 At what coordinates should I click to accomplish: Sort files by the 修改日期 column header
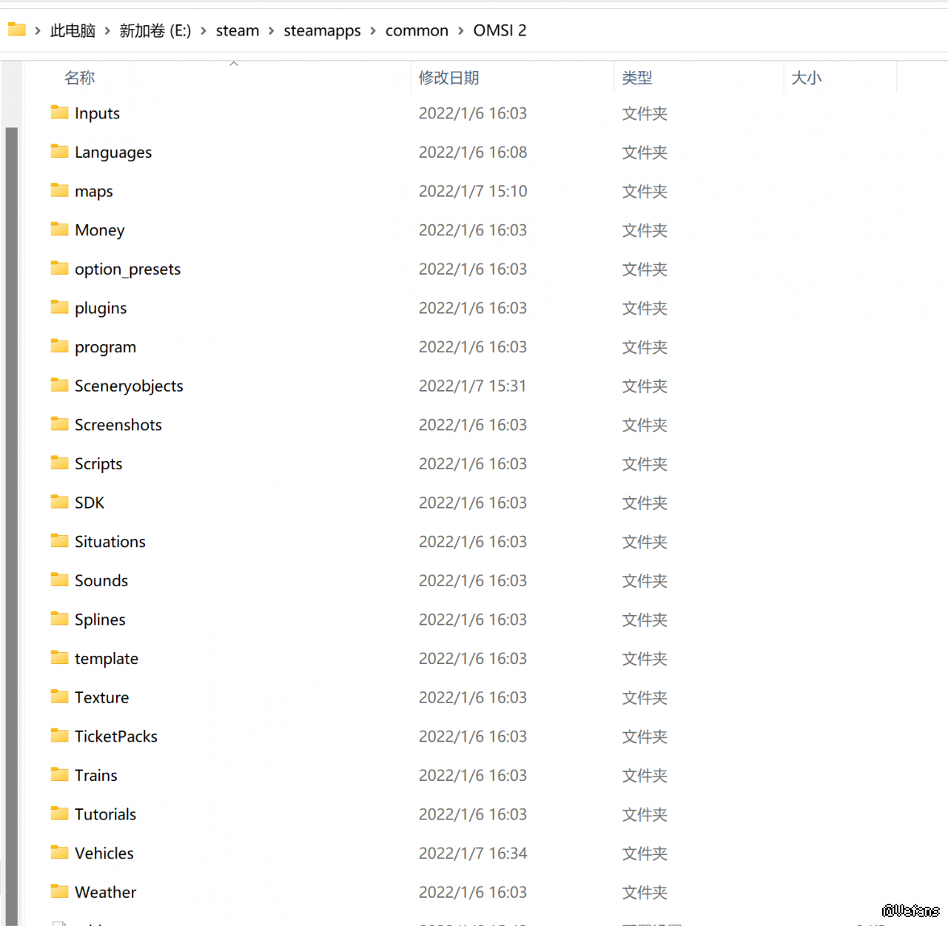tap(448, 78)
